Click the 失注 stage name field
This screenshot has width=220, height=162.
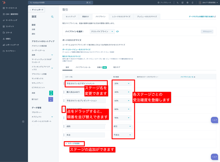(x=85, y=135)
